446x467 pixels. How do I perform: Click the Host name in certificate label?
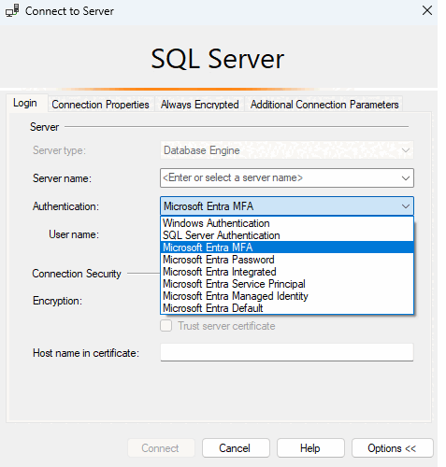click(x=86, y=353)
